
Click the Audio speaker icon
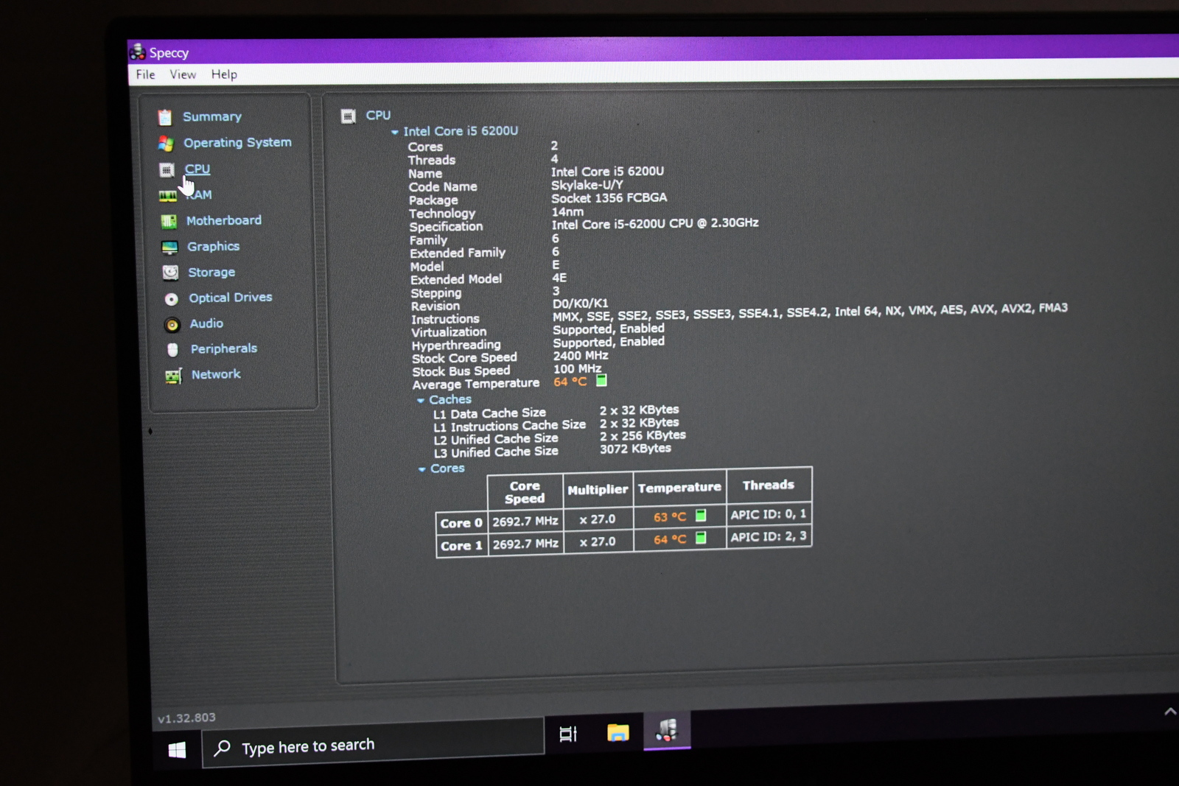pos(172,325)
